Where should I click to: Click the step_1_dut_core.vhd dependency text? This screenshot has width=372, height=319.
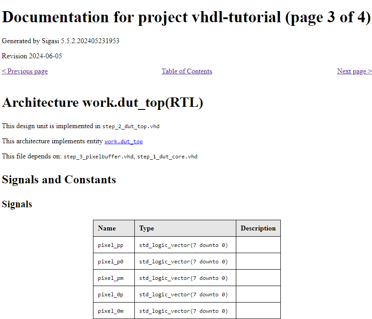point(167,157)
